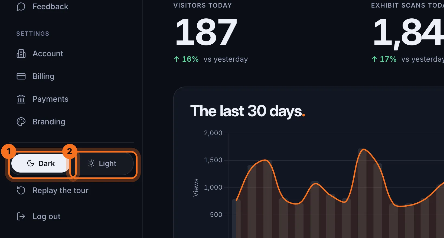The image size is (444, 238).
Task: Click the 1,500 y-axis label
Action: [213, 160]
